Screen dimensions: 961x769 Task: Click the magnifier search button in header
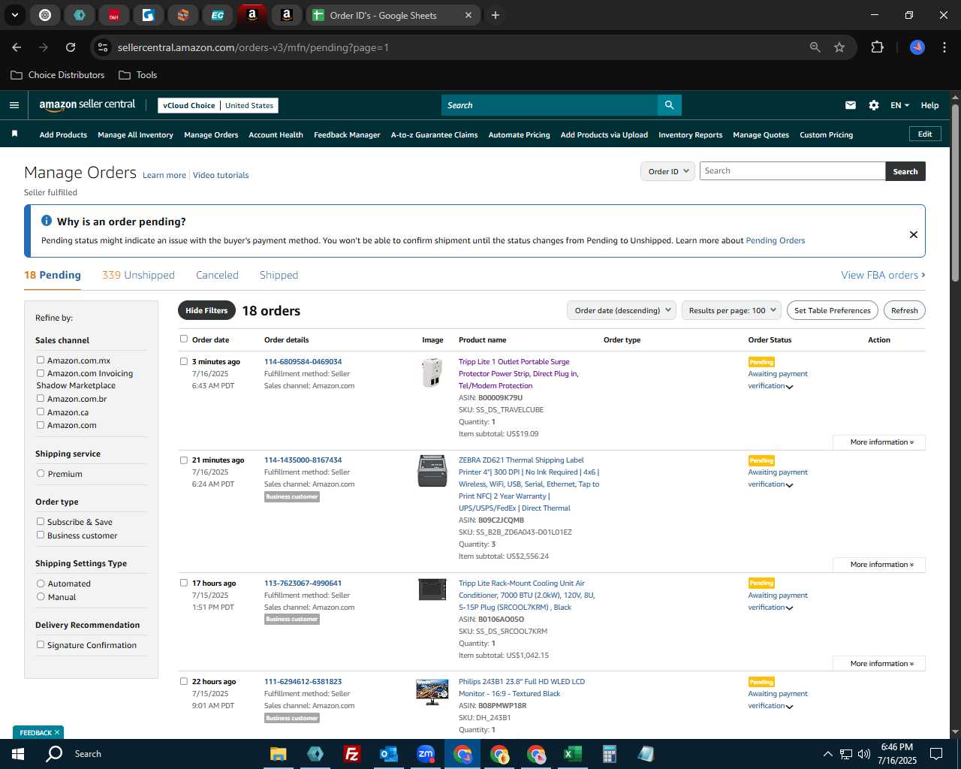click(x=669, y=105)
